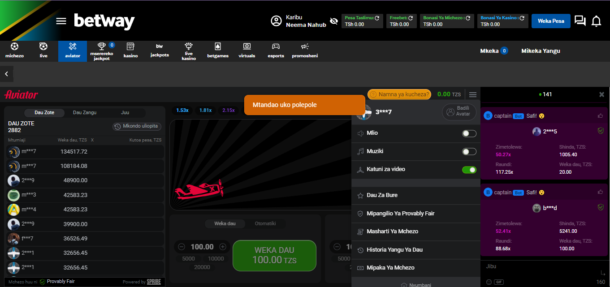610x287 pixels.
Task: Toggle balance visibility eye icon
Action: click(333, 21)
